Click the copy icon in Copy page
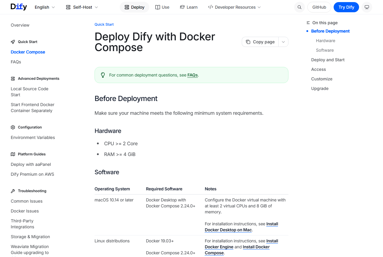 coord(248,42)
